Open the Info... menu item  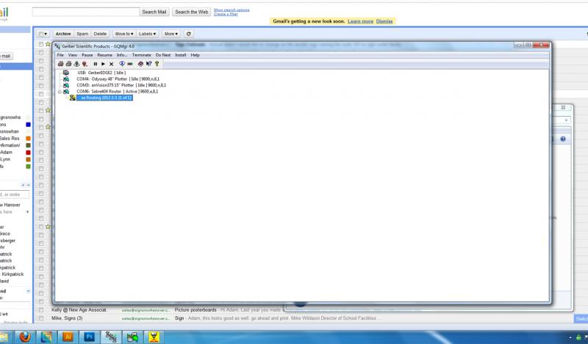122,55
